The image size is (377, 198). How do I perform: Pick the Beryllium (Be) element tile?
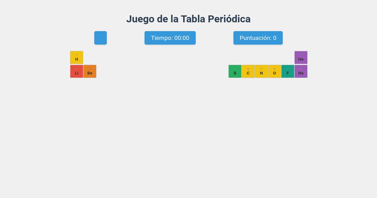(90, 71)
